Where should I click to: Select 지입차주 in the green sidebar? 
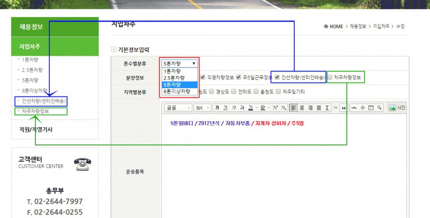[55, 47]
